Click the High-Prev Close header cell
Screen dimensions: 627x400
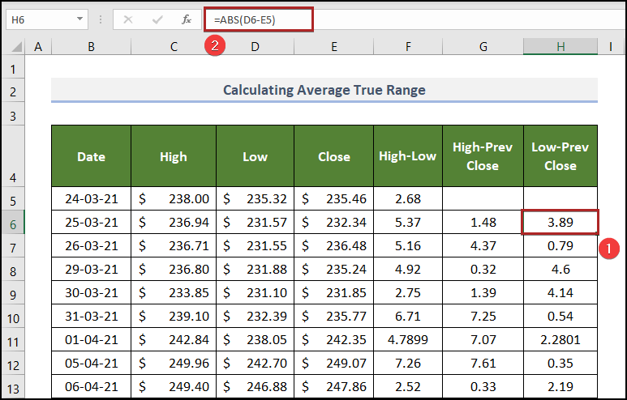coord(483,156)
